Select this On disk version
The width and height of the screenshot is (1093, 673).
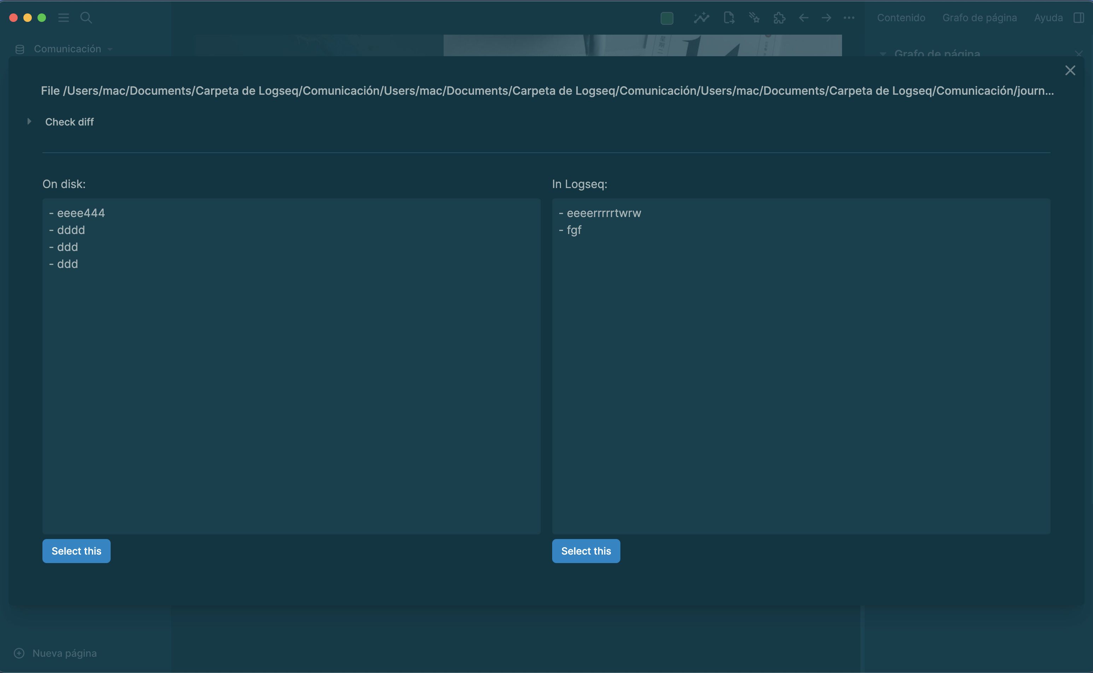[x=77, y=551]
